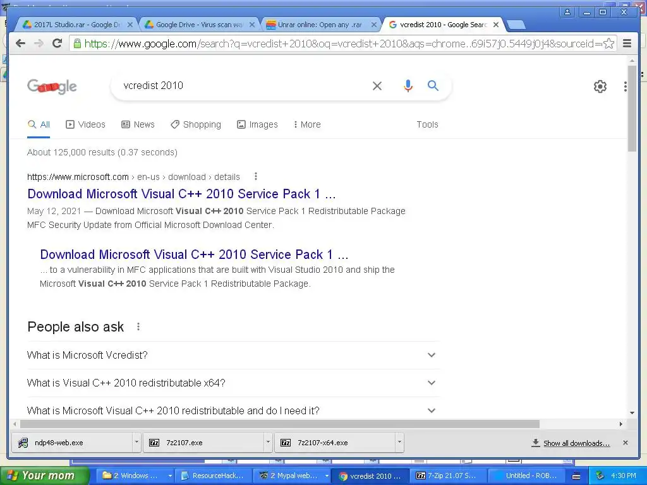Open the 7z2107-x64.exe download
The width and height of the screenshot is (647, 485).
335,443
